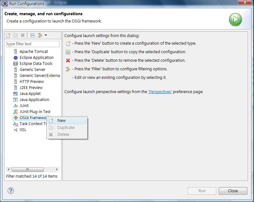Focus the 'type filter text' field
254x202 pixels.
[x=33, y=44]
